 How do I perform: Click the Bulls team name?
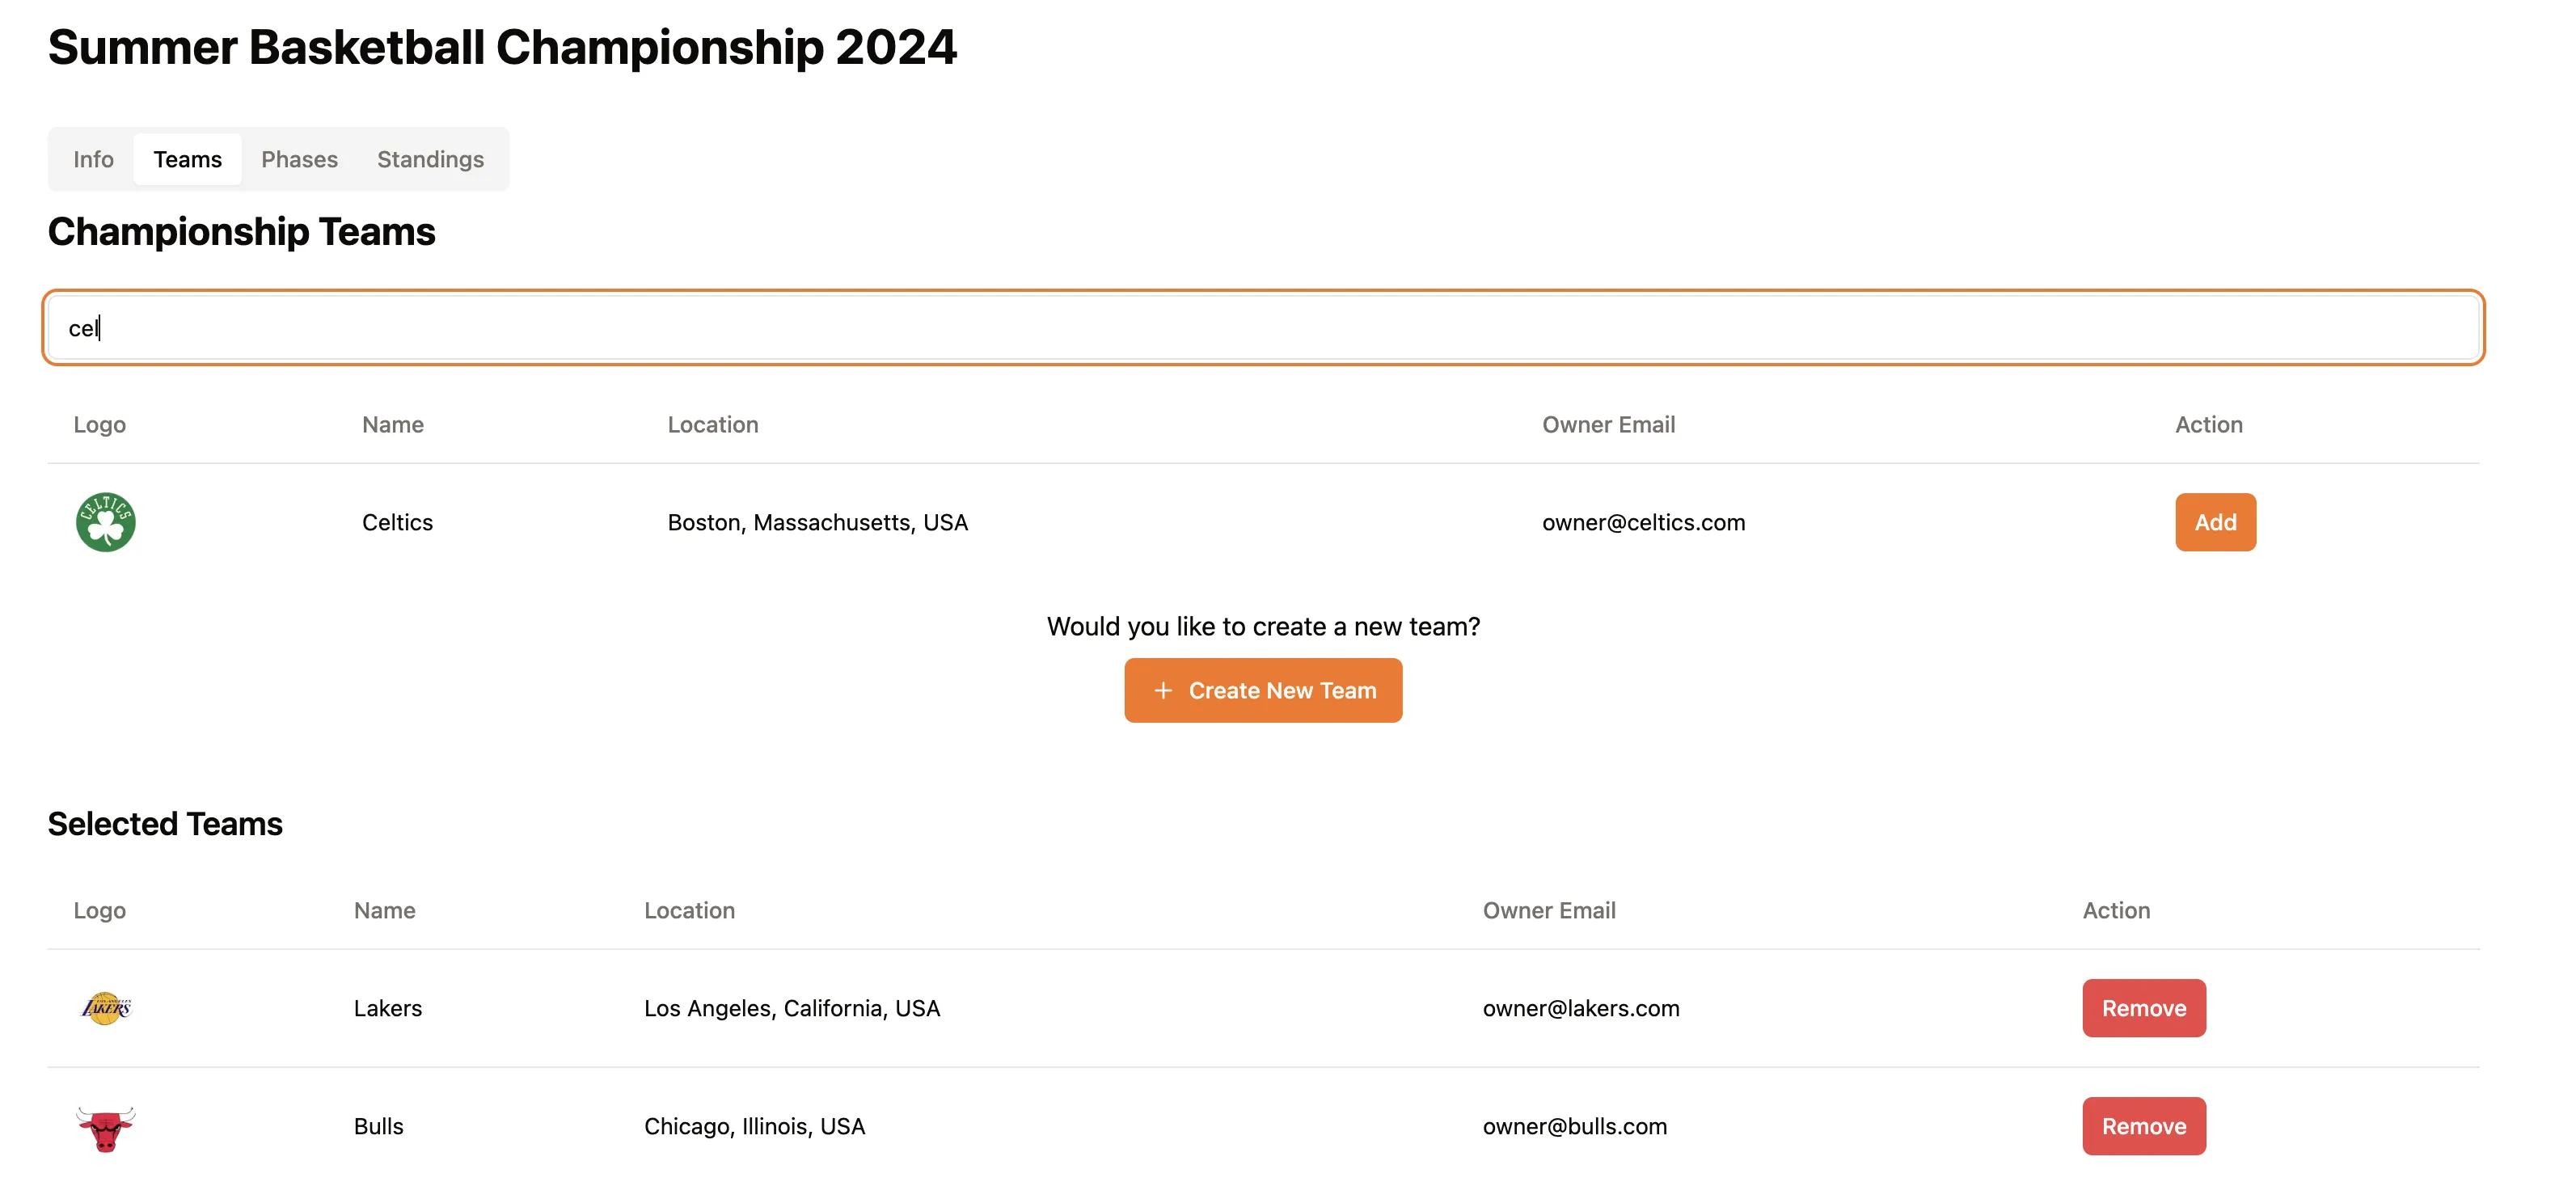point(379,1126)
